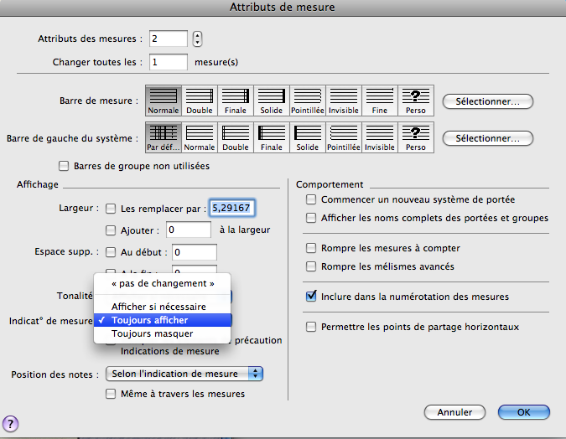Click the Annuler button
The image size is (566, 439).
click(x=454, y=412)
